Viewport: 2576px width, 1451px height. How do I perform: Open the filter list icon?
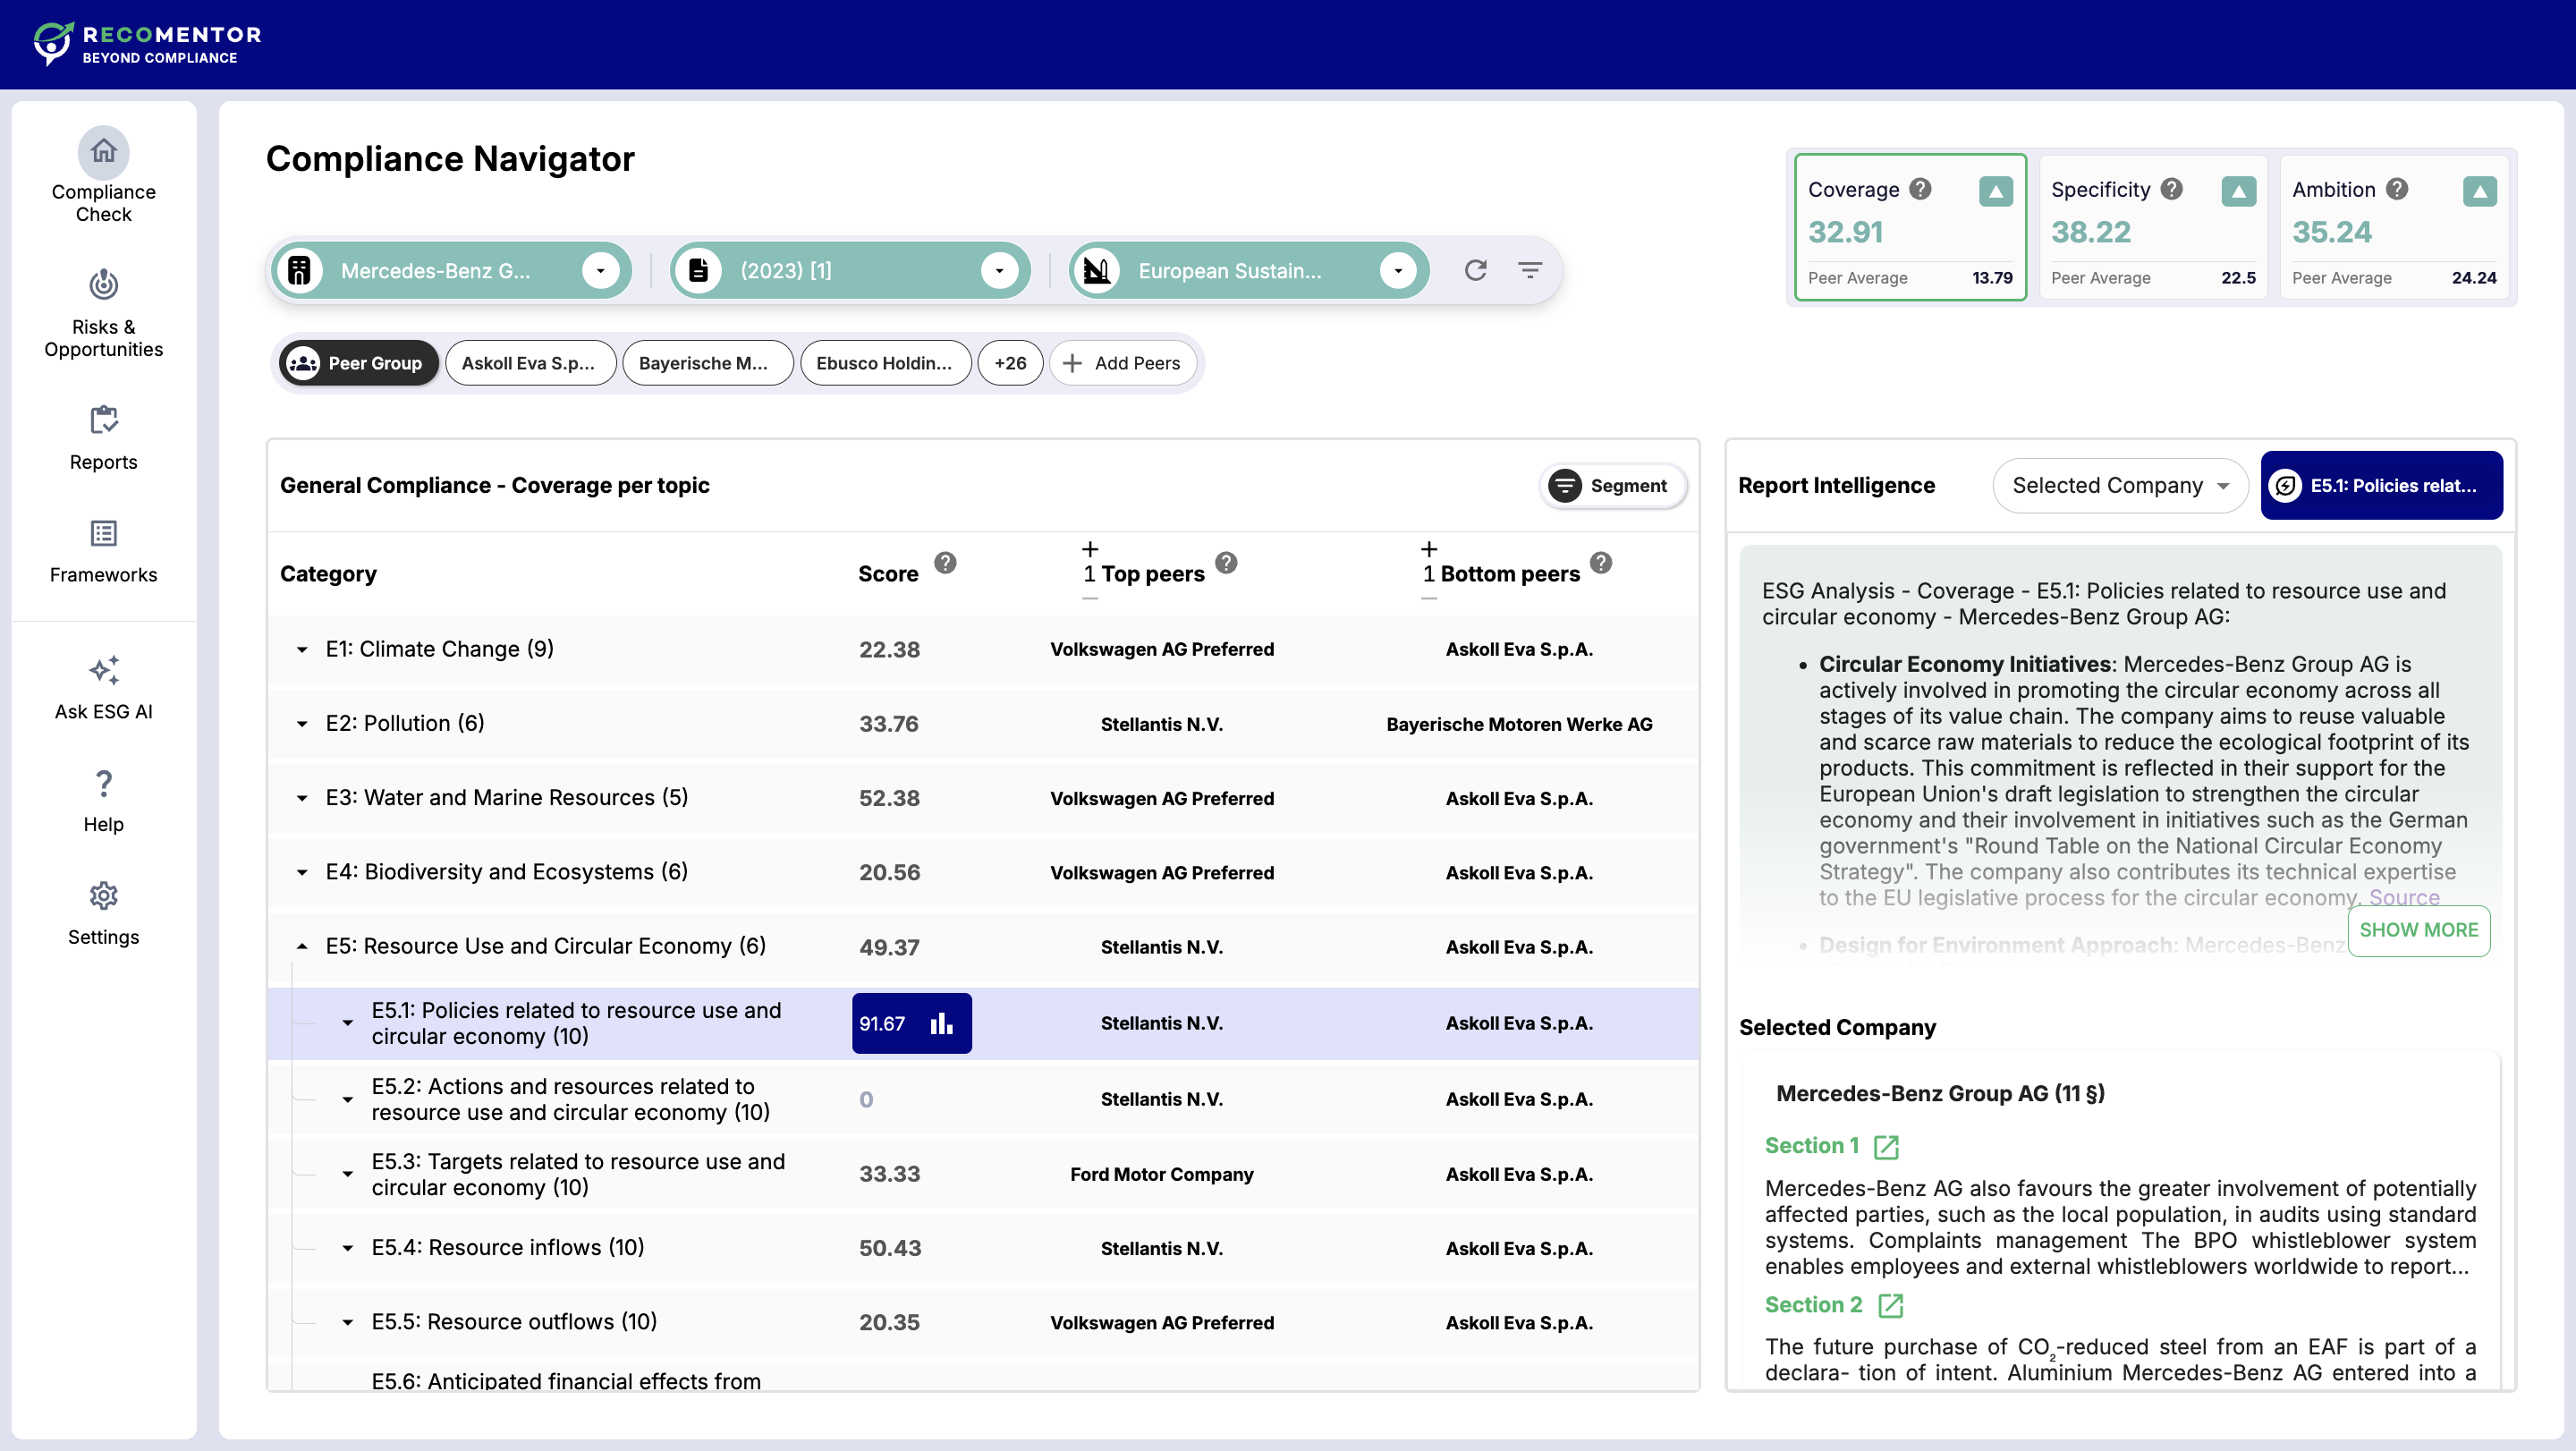[x=1529, y=270]
